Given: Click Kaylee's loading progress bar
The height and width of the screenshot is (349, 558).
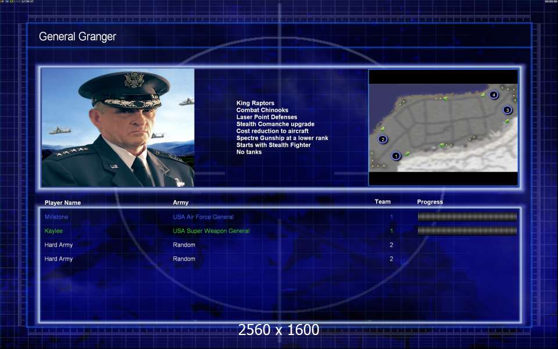Looking at the screenshot, I should (467, 231).
